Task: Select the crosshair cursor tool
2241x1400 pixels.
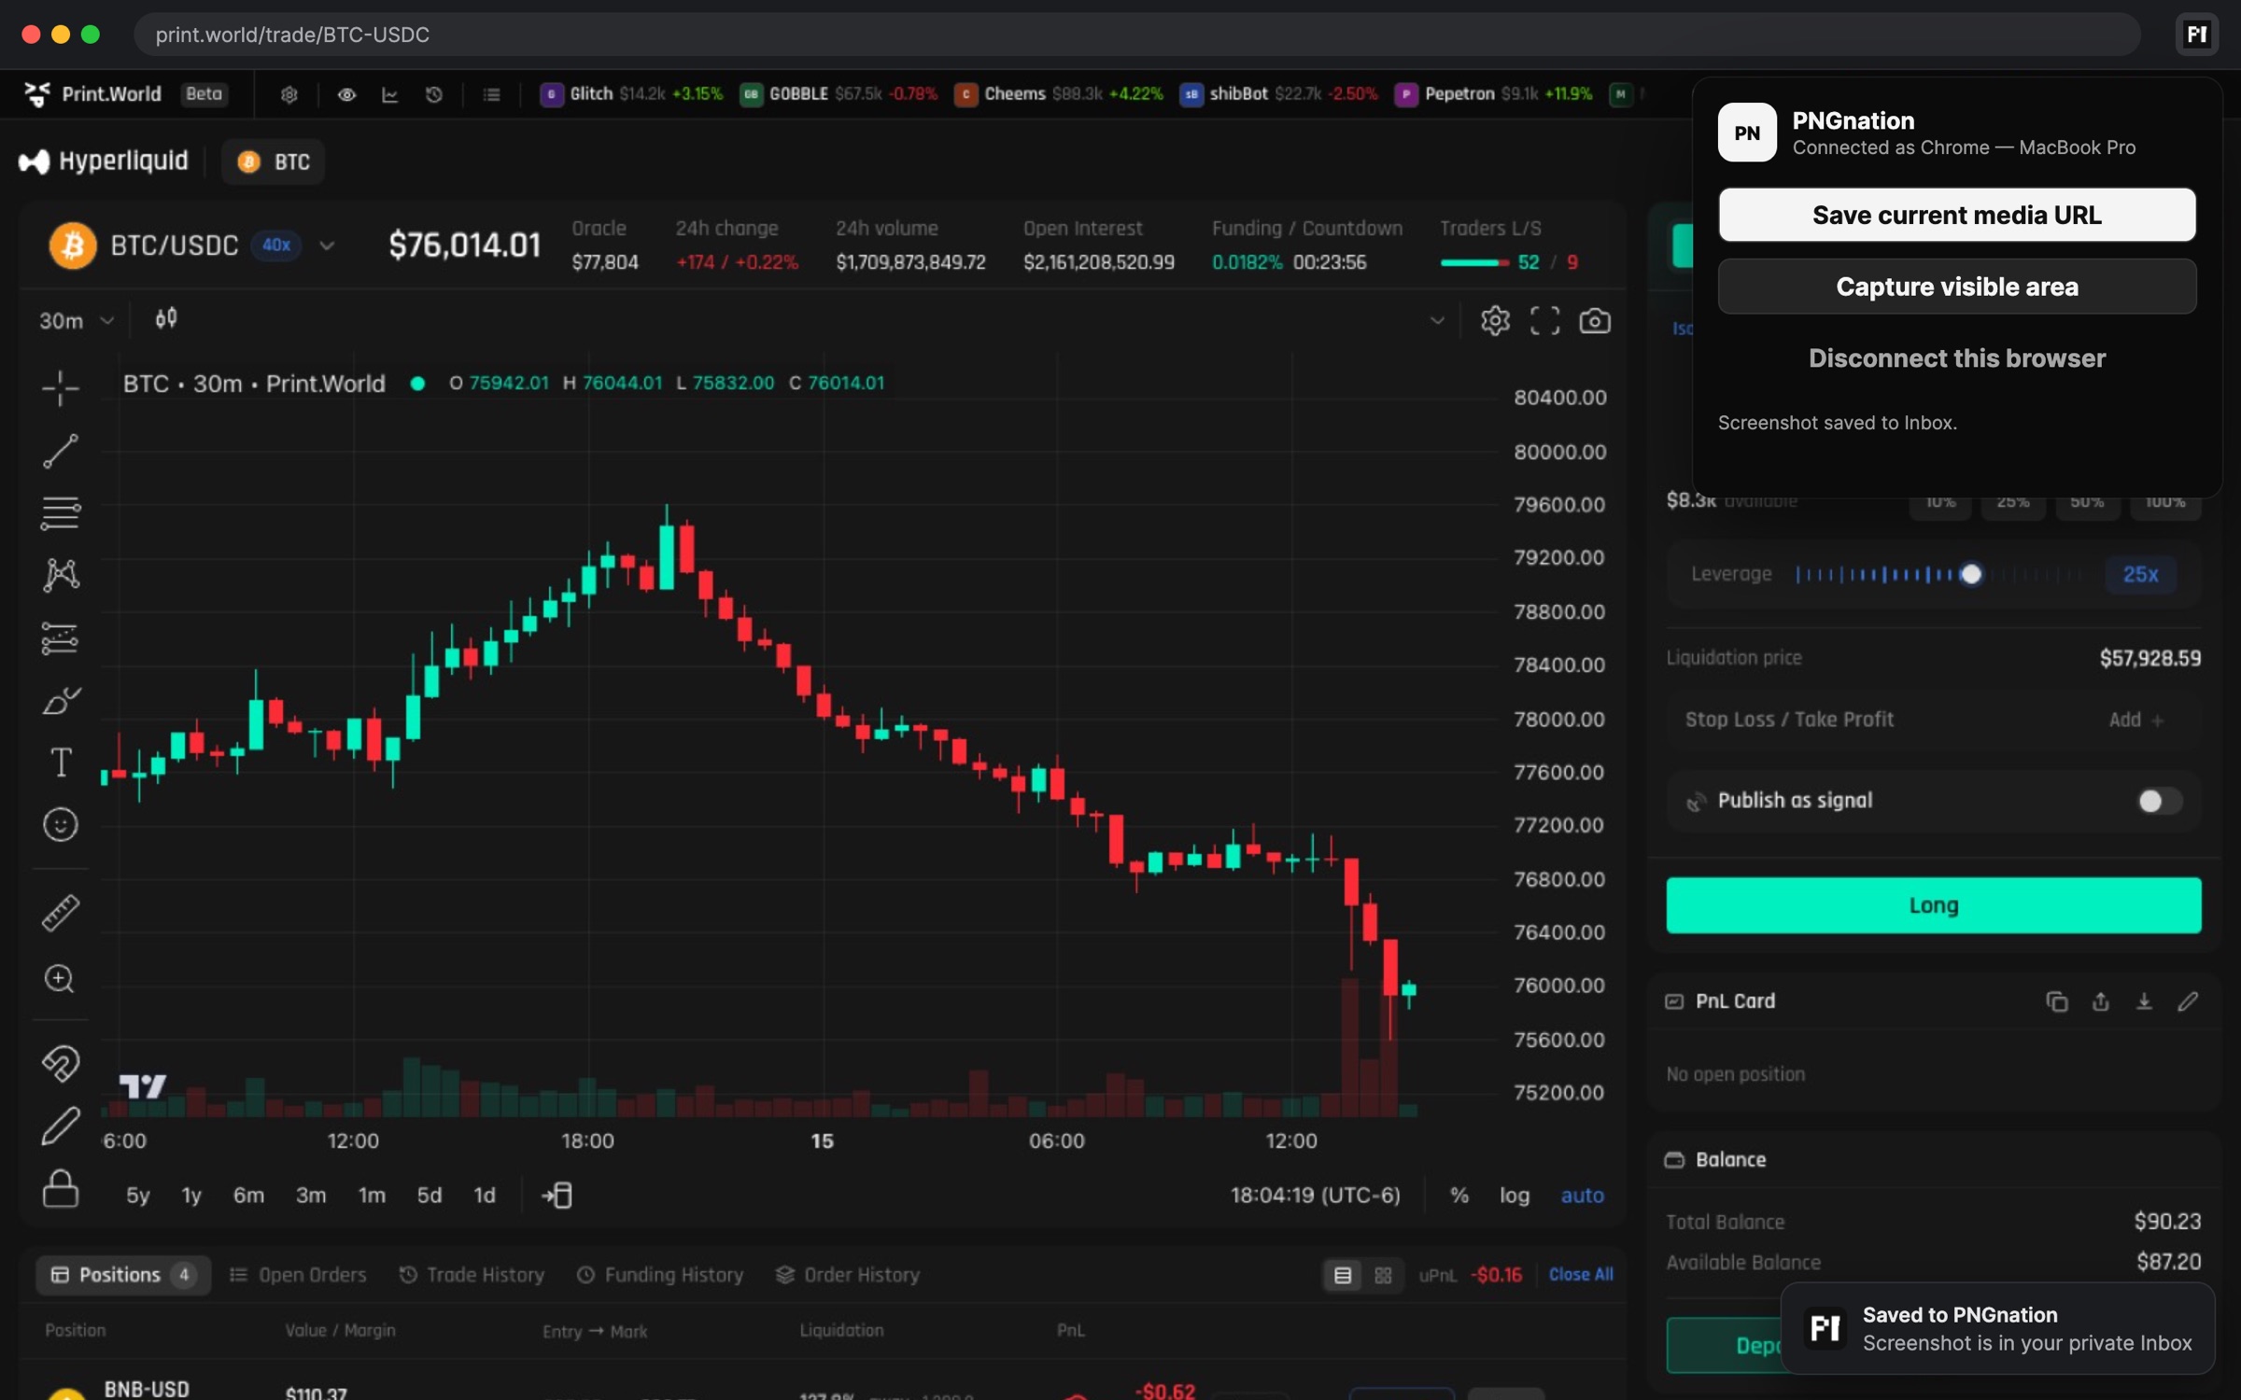Action: point(61,388)
